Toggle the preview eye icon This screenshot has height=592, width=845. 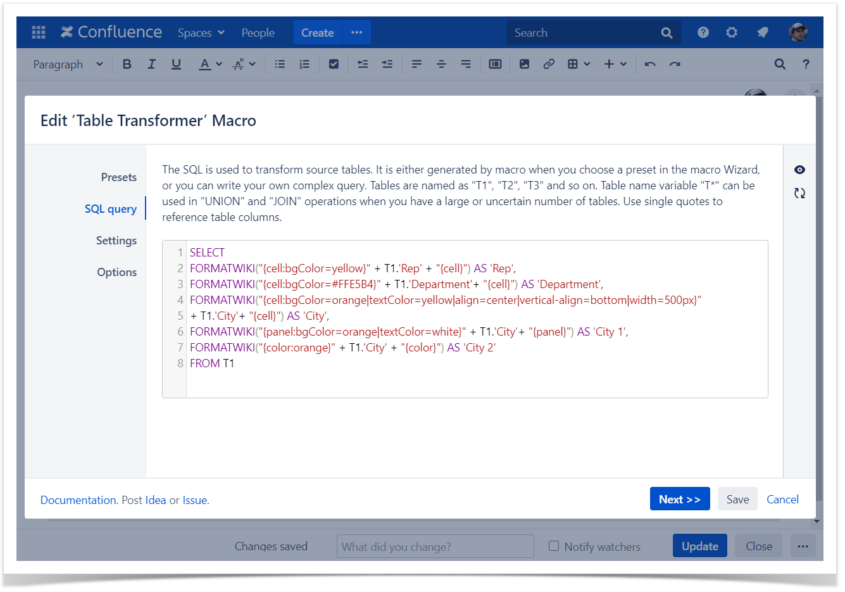pyautogui.click(x=799, y=170)
